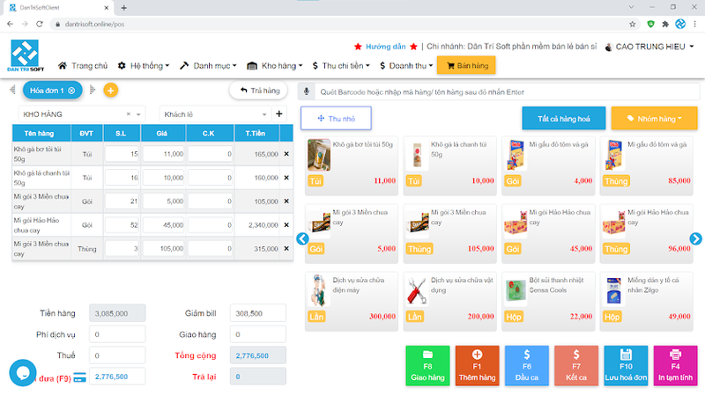The image size is (705, 395).
Task: Click the Thu nhỏ button
Action: tap(336, 119)
